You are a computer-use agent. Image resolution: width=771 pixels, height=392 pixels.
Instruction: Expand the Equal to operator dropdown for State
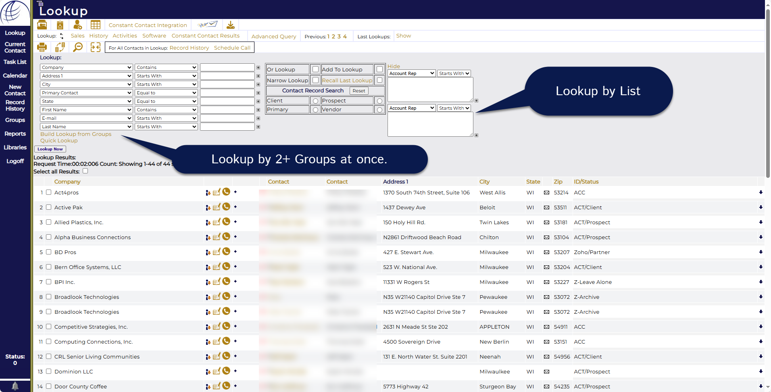point(166,101)
